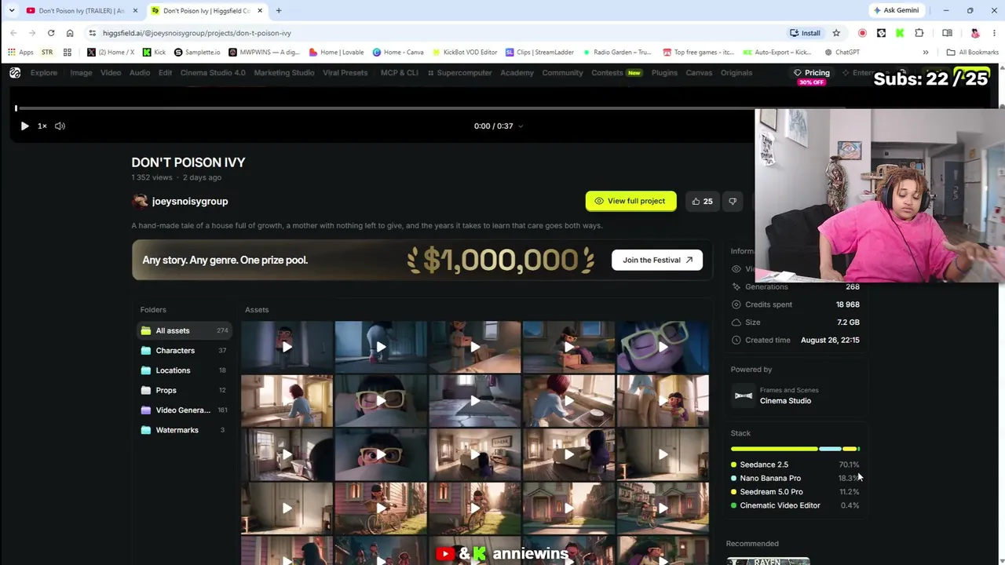Image resolution: width=1005 pixels, height=565 pixels.
Task: Click the Seedance 2.5 stack entry
Action: click(795, 465)
